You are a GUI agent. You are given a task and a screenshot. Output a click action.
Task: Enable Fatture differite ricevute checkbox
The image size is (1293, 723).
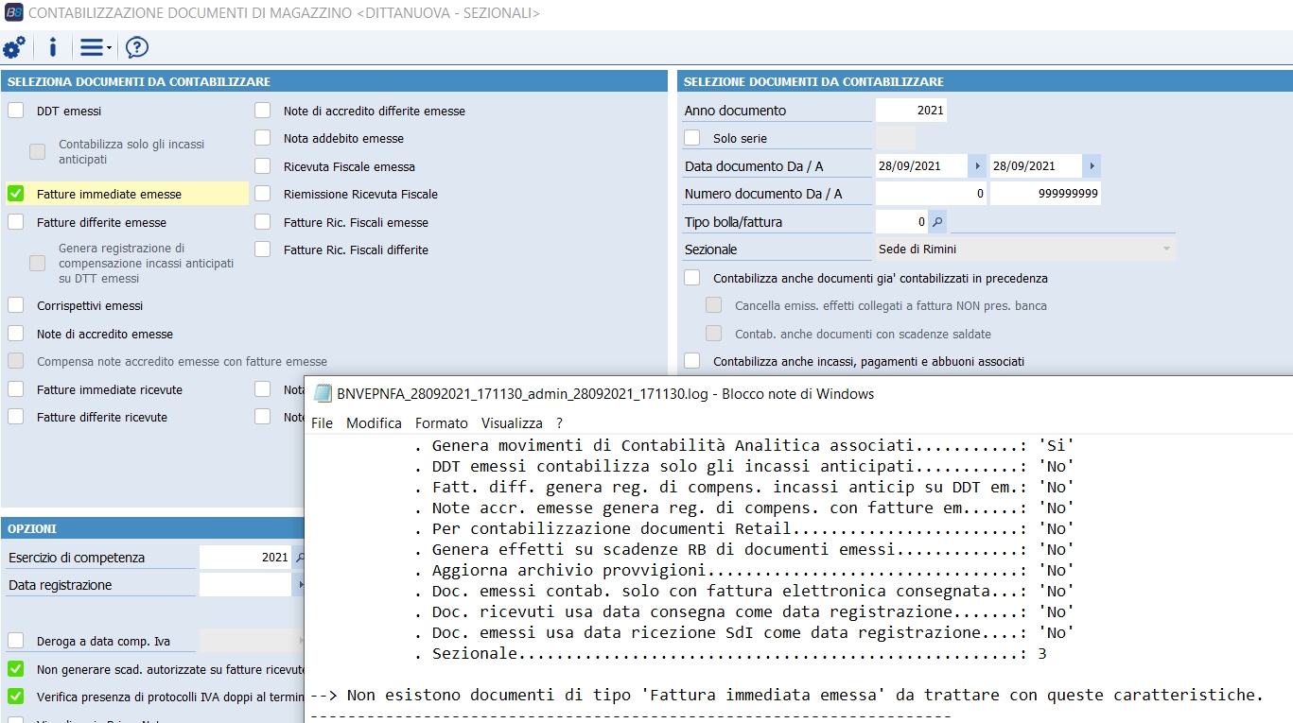point(16,417)
